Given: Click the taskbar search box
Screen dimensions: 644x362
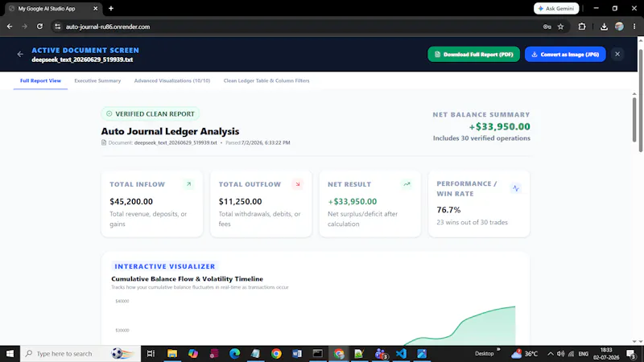Looking at the screenshot, I should 80,353.
